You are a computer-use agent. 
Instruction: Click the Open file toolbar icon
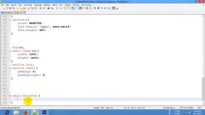pos(7,8)
